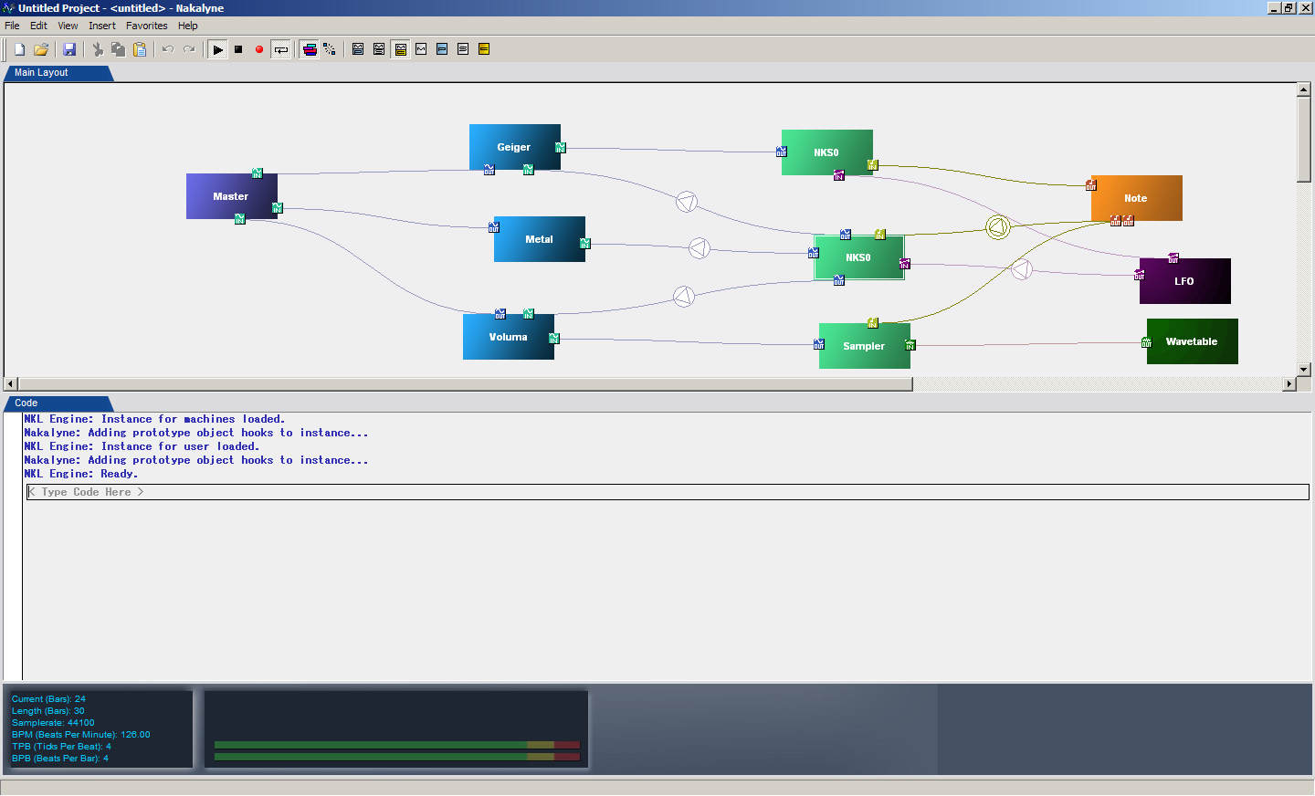
Task: Select the upper NKSO node near Geiger
Action: (x=826, y=152)
